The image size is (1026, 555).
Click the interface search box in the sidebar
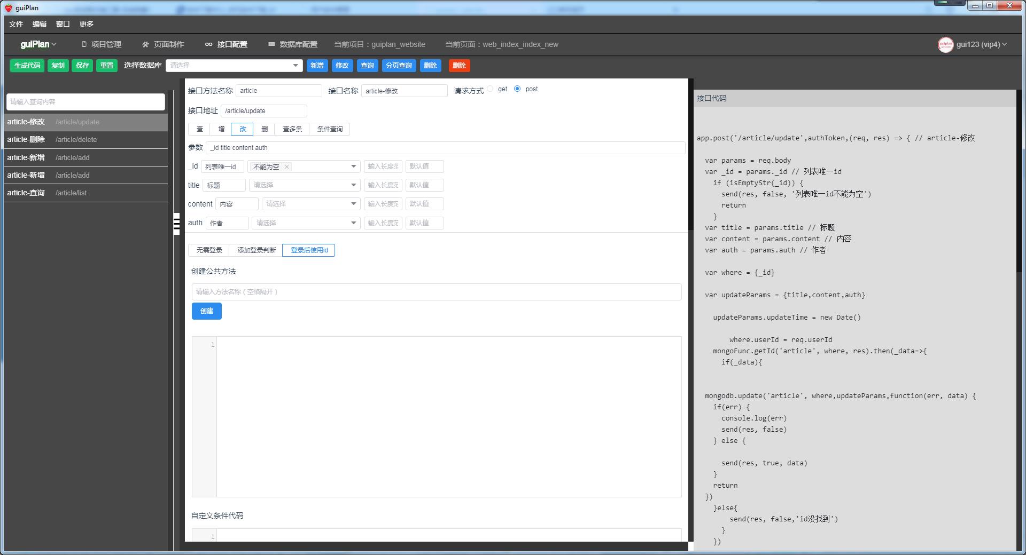click(x=85, y=102)
